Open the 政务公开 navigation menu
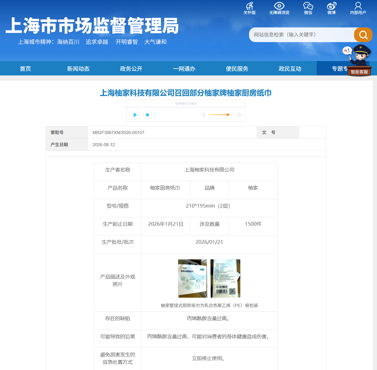 (131, 69)
